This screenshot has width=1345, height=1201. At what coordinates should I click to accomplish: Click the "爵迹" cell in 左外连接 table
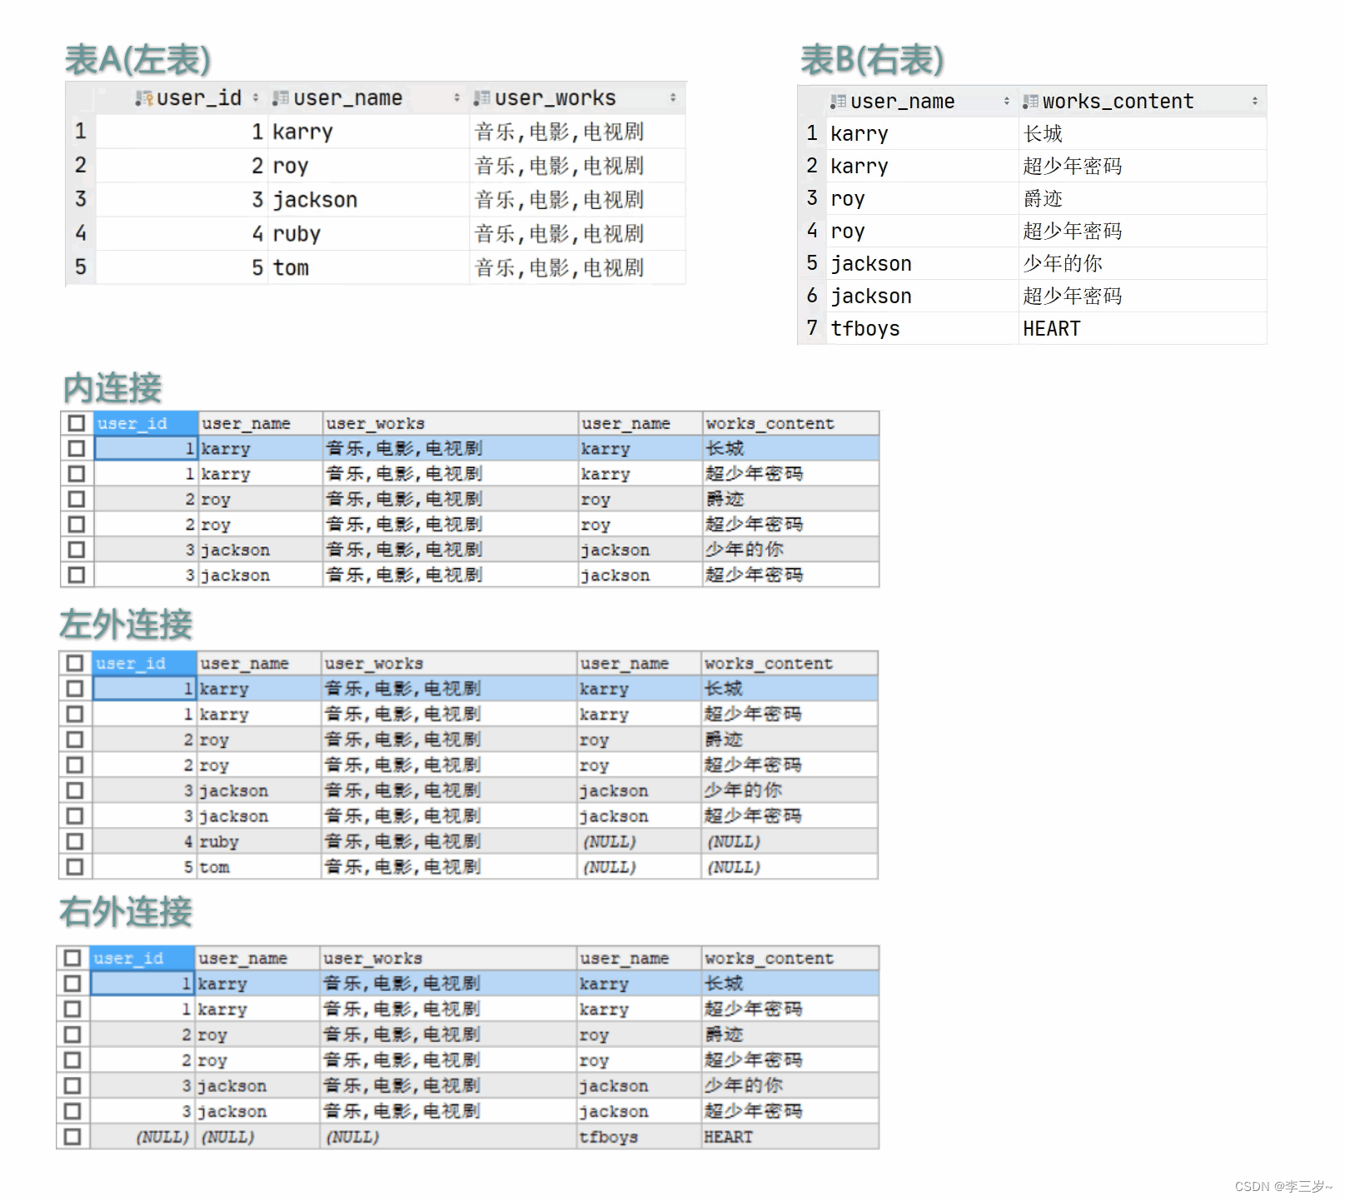coord(789,740)
